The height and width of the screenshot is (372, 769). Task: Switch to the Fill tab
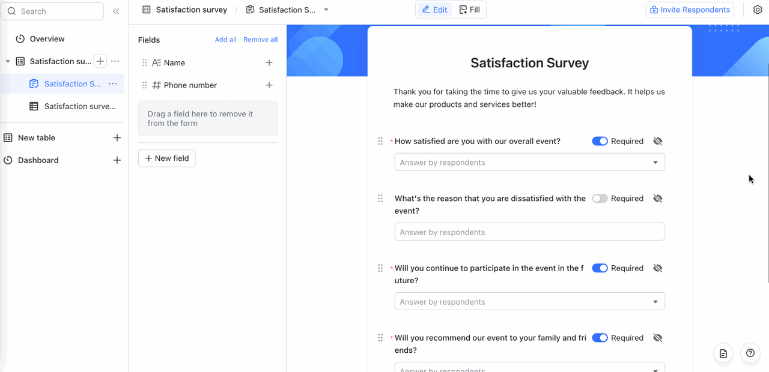point(469,10)
